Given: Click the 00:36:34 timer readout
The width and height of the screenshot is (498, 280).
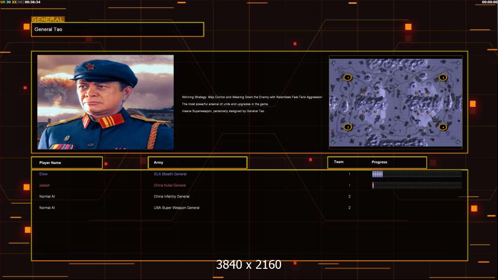Looking at the screenshot, I should pos(32,2).
